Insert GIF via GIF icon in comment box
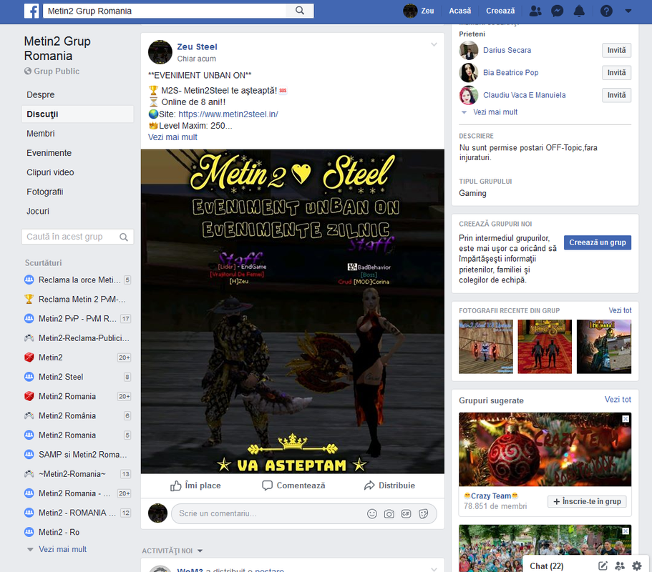The image size is (652, 572). [407, 514]
